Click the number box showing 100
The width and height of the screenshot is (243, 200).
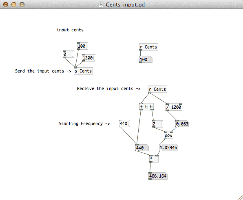146,59
